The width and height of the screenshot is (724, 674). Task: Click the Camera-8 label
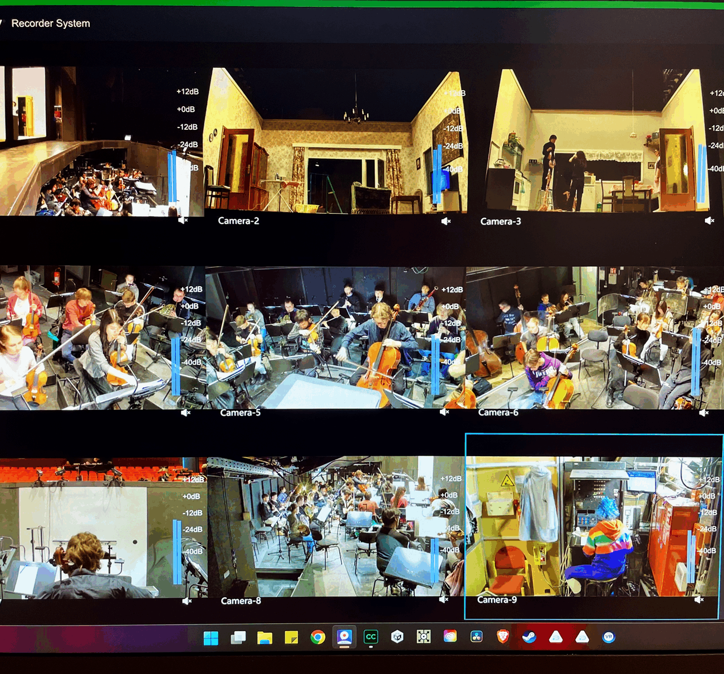(x=241, y=601)
